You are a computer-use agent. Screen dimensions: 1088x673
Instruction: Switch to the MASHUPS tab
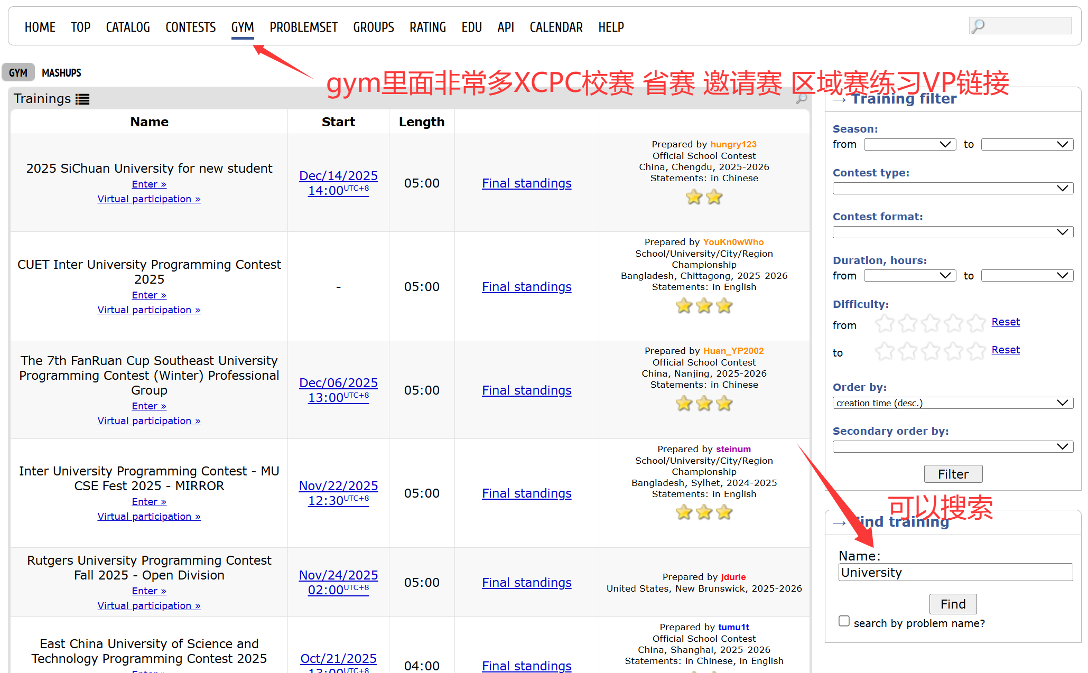pos(61,72)
